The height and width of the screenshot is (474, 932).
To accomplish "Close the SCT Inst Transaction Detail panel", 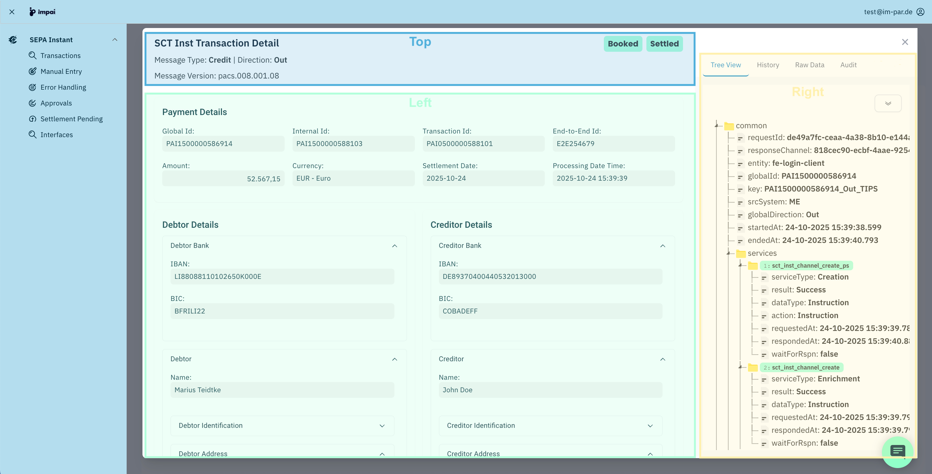I will coord(905,42).
